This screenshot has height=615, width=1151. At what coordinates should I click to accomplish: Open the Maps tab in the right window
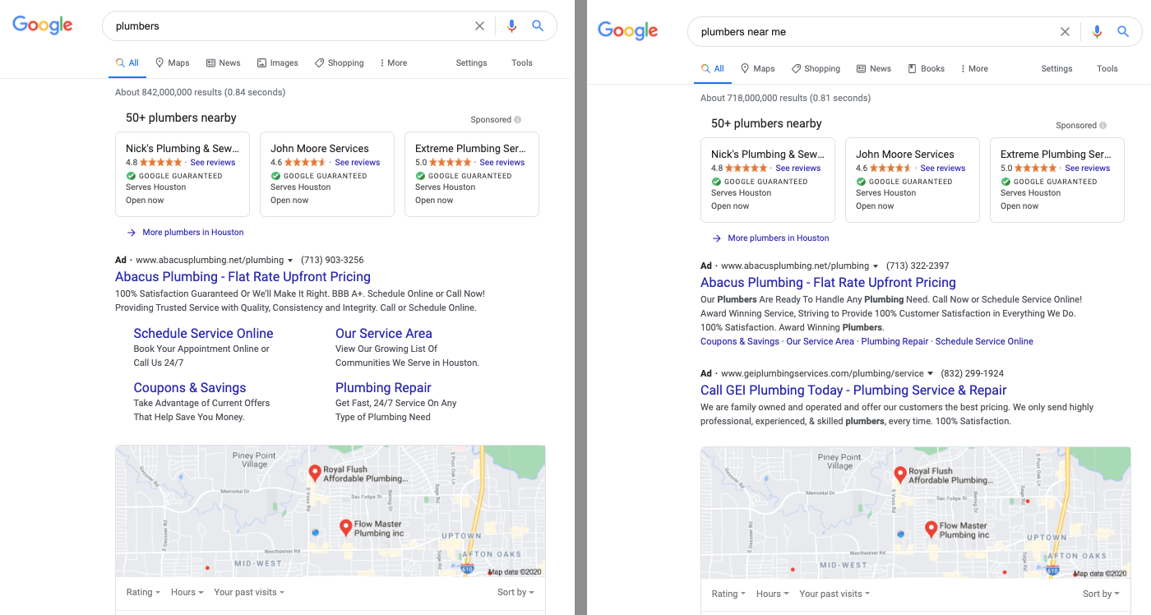(x=758, y=69)
